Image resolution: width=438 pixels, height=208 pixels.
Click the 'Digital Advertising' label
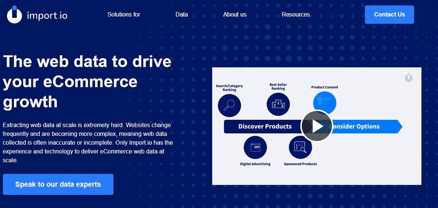coord(255,164)
